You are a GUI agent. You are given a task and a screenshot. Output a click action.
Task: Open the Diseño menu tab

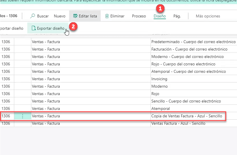(x=160, y=16)
